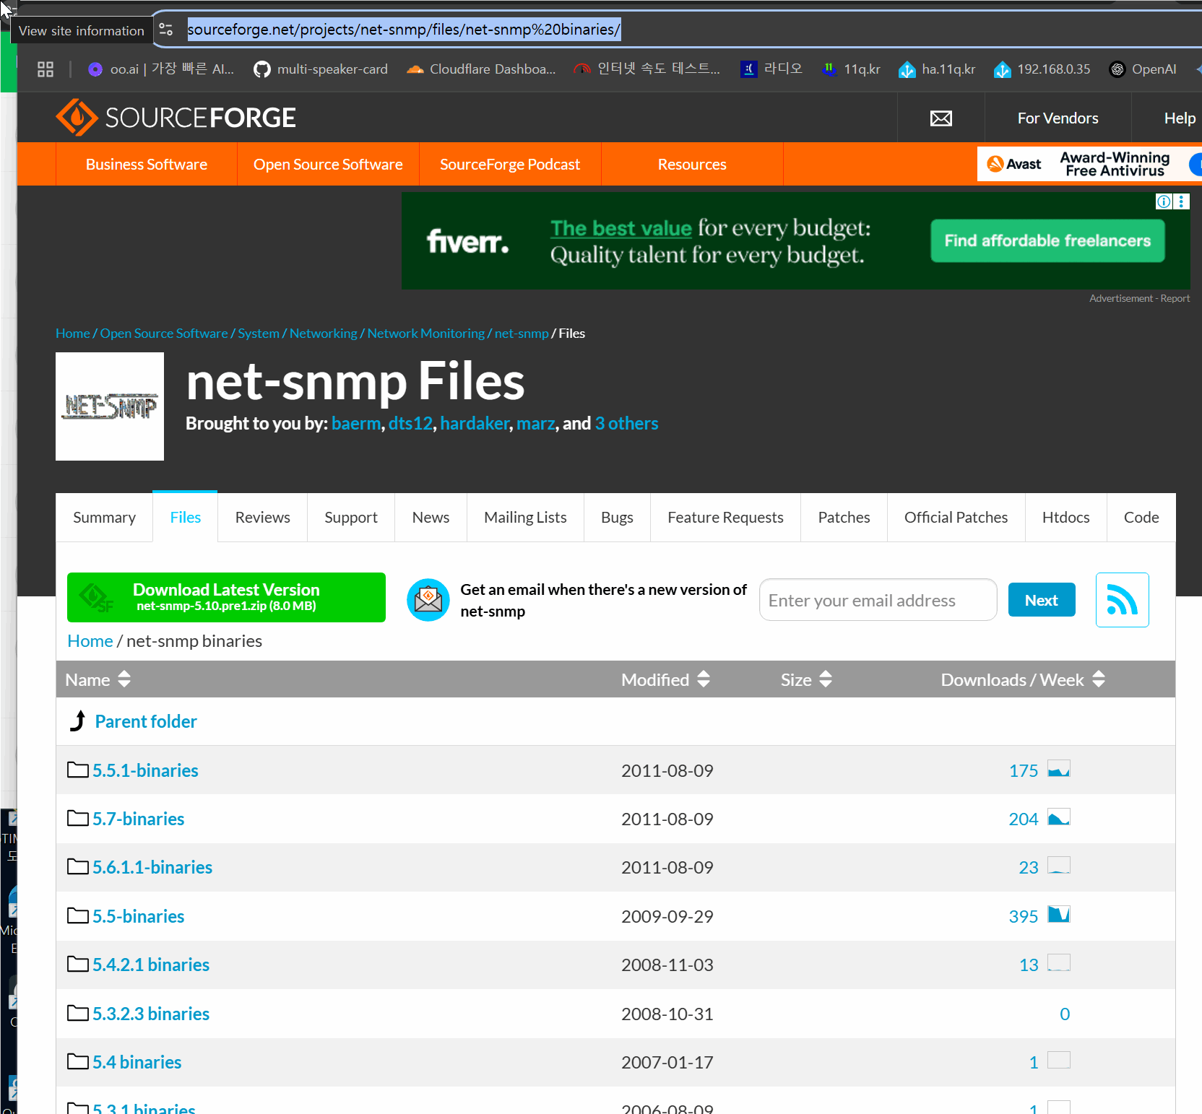
Task: Click the baerm contributor link
Action: coord(356,423)
